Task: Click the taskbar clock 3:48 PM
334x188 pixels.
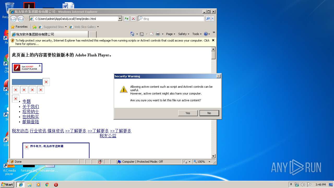Action: pyautogui.click(x=320, y=185)
